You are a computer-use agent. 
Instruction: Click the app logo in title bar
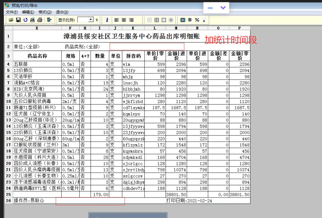click(x=7, y=5)
